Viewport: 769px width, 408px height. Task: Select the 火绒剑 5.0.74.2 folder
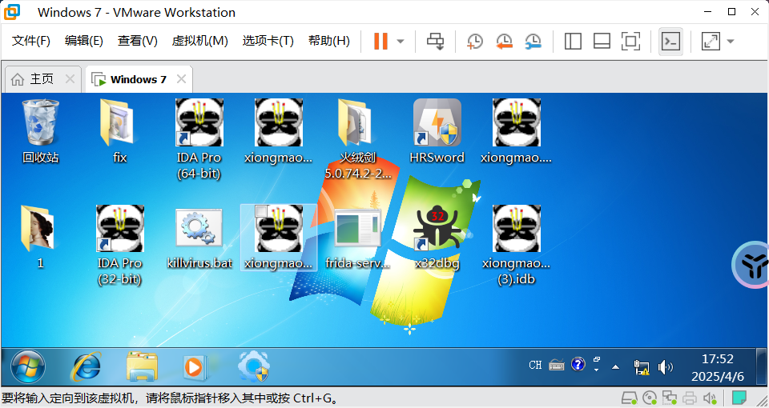click(357, 138)
